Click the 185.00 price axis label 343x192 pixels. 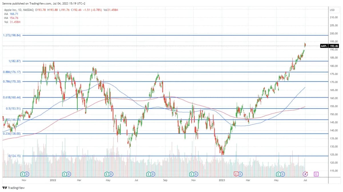coord(334,58)
